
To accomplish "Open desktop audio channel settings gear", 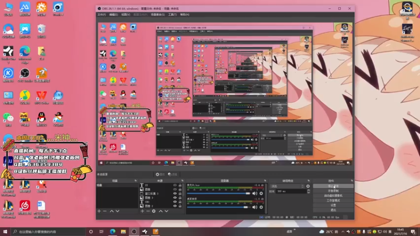I will click(x=261, y=207).
